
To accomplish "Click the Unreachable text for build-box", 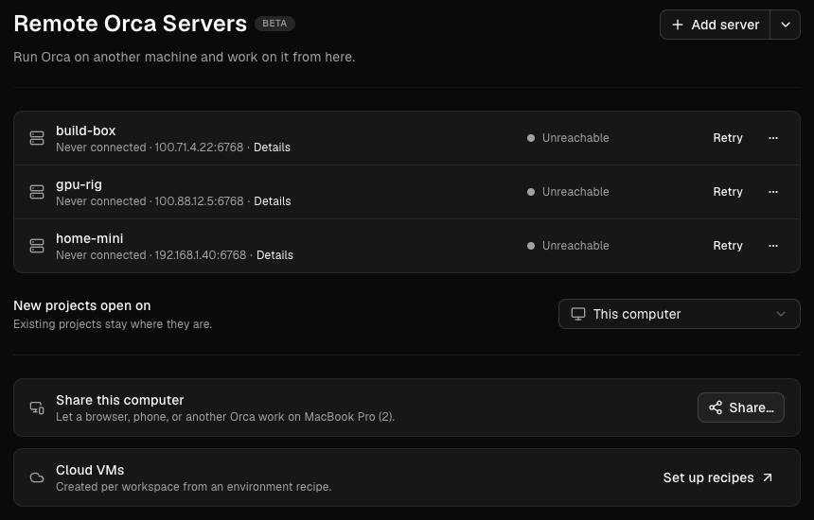I will tap(575, 138).
